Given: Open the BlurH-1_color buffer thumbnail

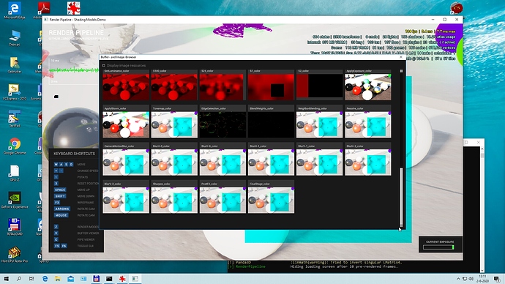Looking at the screenshot, I should [x=271, y=162].
